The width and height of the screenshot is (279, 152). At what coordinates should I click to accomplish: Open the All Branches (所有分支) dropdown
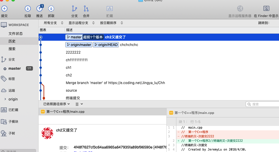click(54, 23)
